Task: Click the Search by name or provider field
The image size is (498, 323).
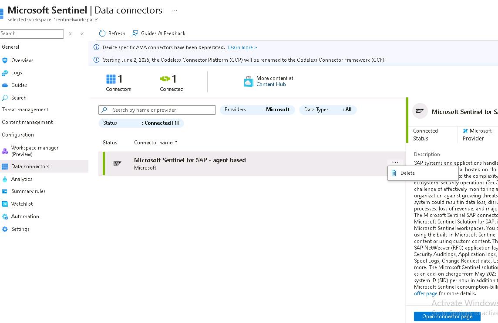Action: tap(161, 110)
